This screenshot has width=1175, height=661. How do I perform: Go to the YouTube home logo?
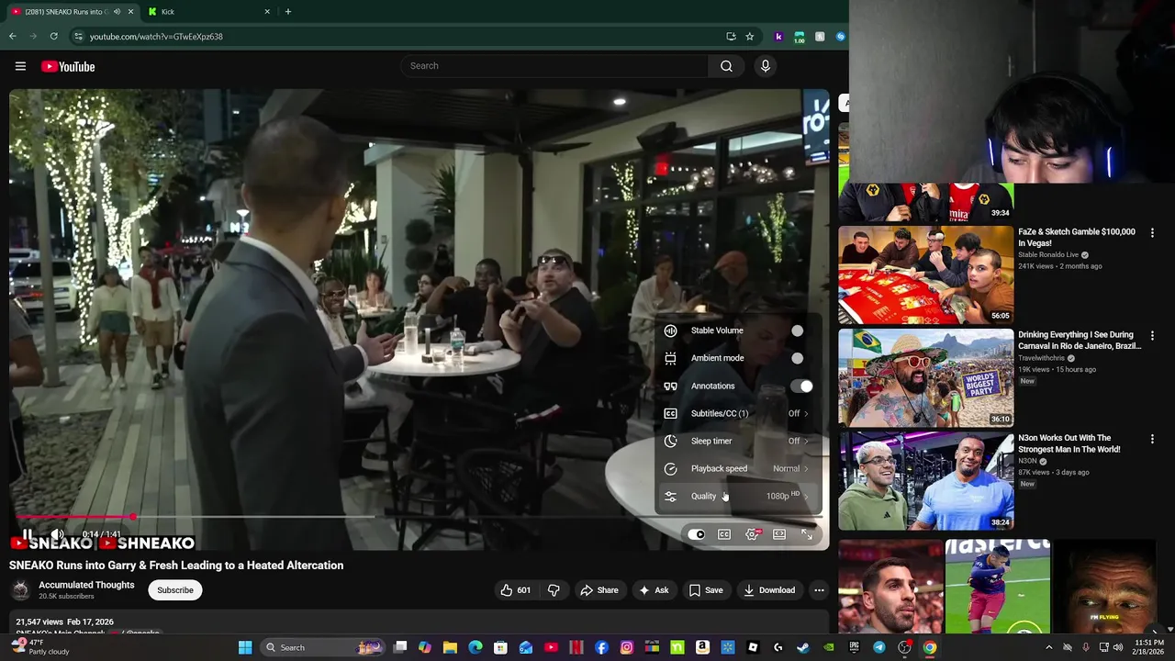point(68,66)
